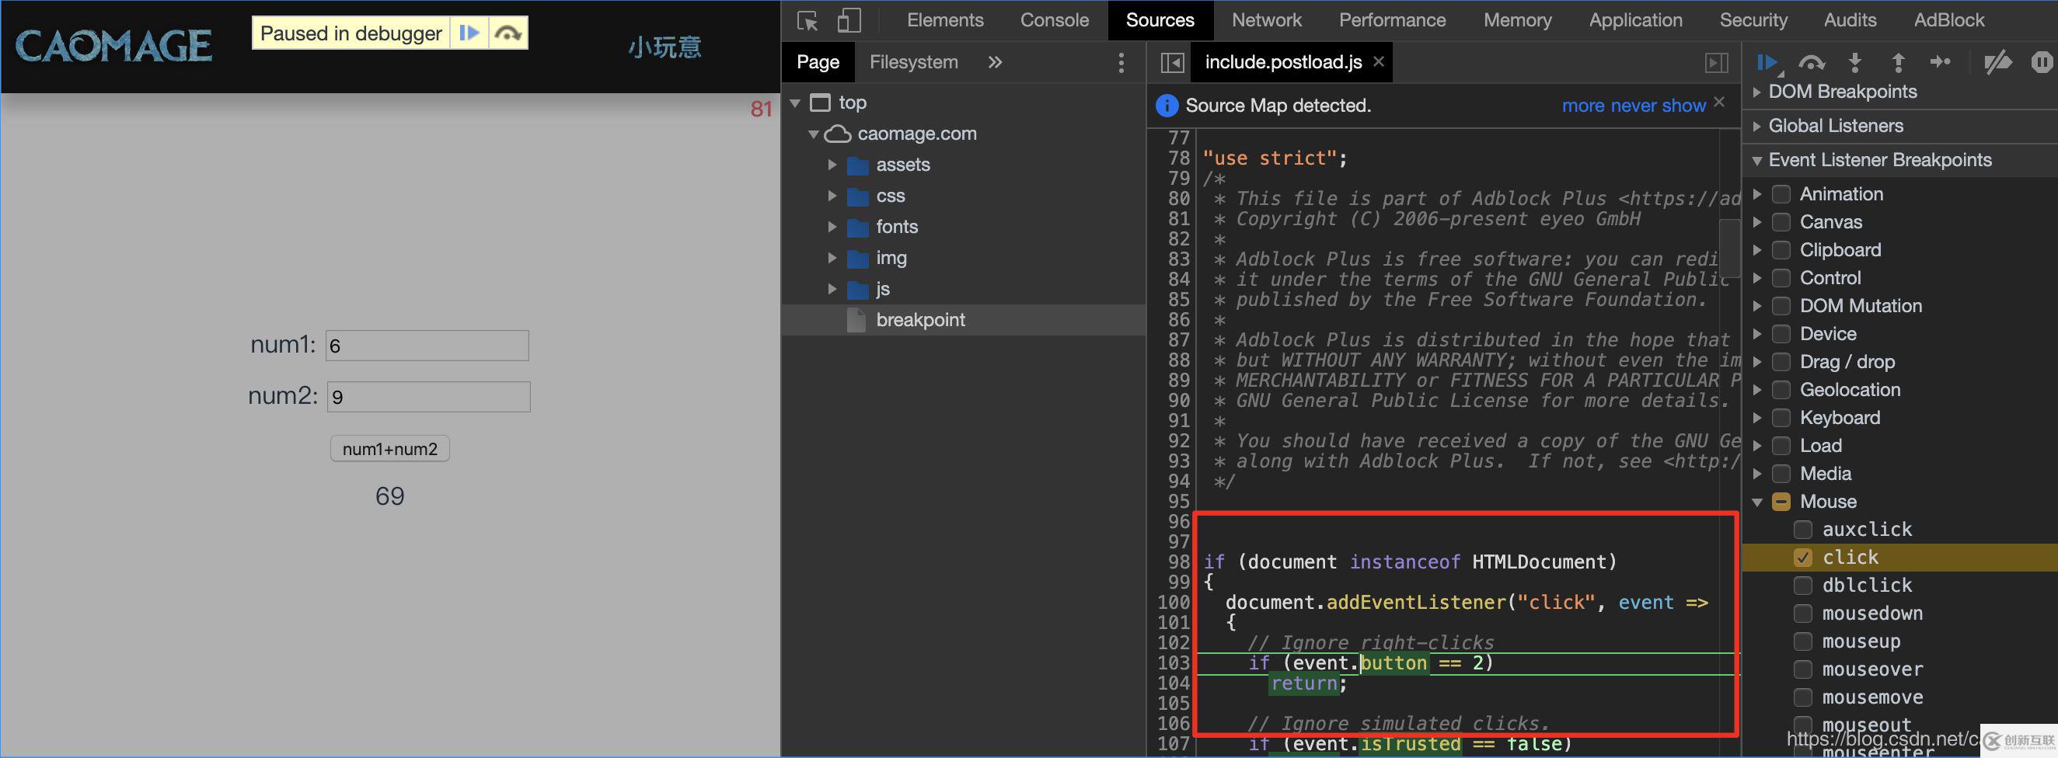Screen dimensions: 2058x758
Task: Expand the DOM Breakpoints section
Action: tap(1756, 91)
